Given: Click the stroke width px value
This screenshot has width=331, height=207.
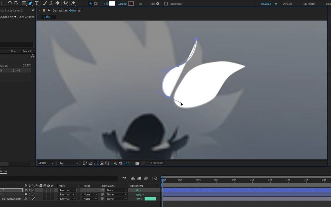Looking at the screenshot, I should point(139,4).
